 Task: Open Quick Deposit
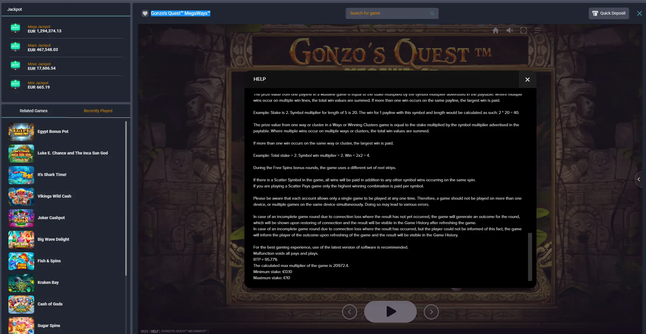pyautogui.click(x=609, y=13)
